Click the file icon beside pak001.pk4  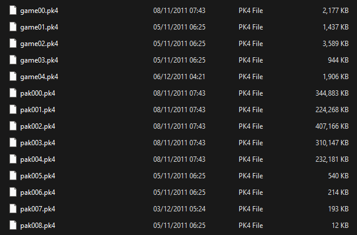pyautogui.click(x=13, y=110)
